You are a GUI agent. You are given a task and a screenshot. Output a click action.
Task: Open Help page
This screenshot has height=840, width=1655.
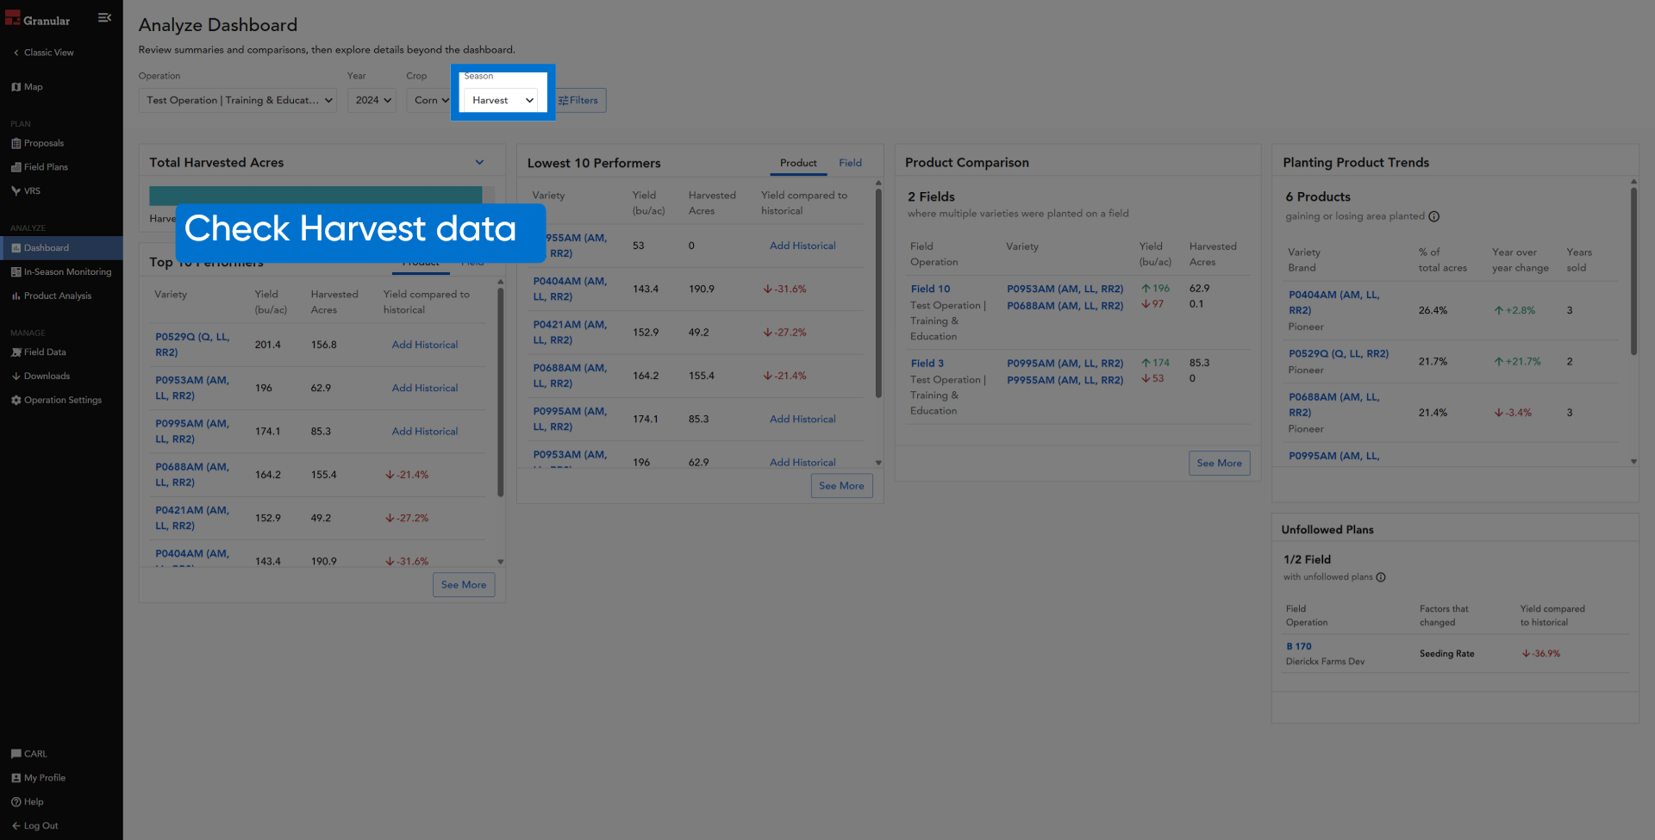point(27,802)
